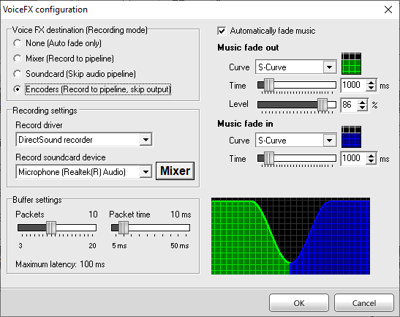
Task: Increase fade in Time with up arrow
Action: 371,156
